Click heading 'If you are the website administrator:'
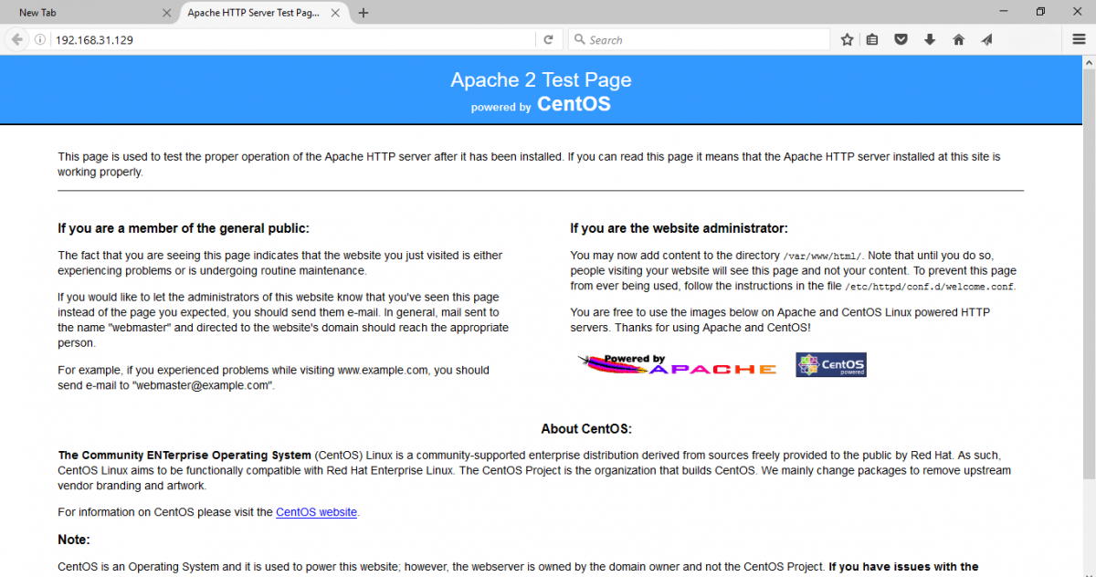The image size is (1096, 577). [679, 228]
